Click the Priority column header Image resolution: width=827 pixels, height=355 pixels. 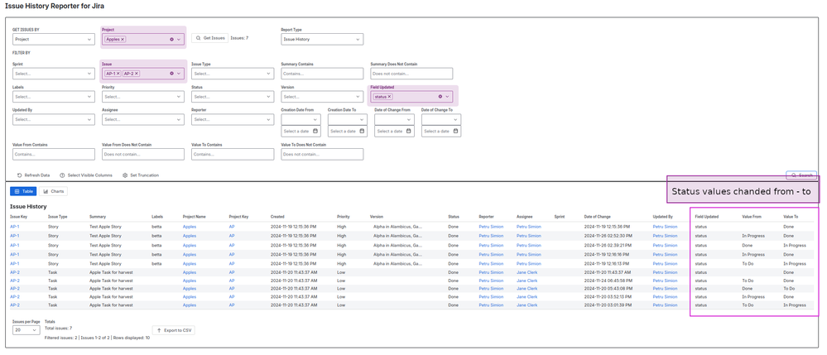tap(344, 217)
